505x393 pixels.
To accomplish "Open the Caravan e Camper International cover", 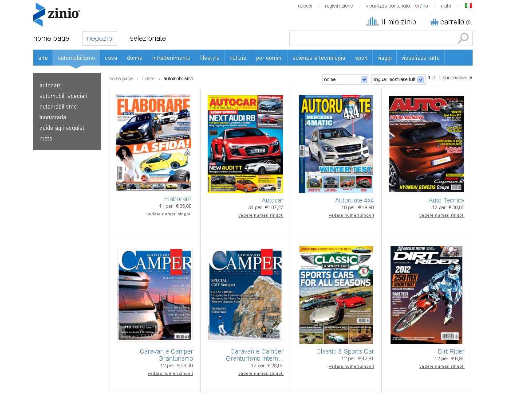I will 245,295.
